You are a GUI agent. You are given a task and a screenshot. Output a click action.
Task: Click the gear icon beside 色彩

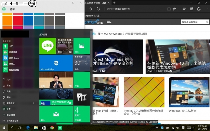(4, 9)
